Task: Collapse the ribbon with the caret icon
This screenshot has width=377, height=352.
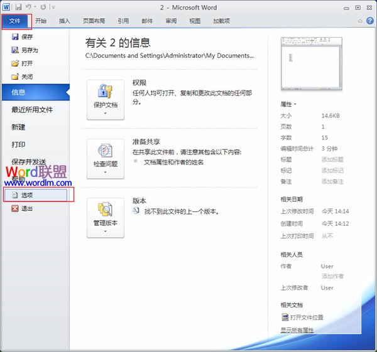Action: pos(360,21)
